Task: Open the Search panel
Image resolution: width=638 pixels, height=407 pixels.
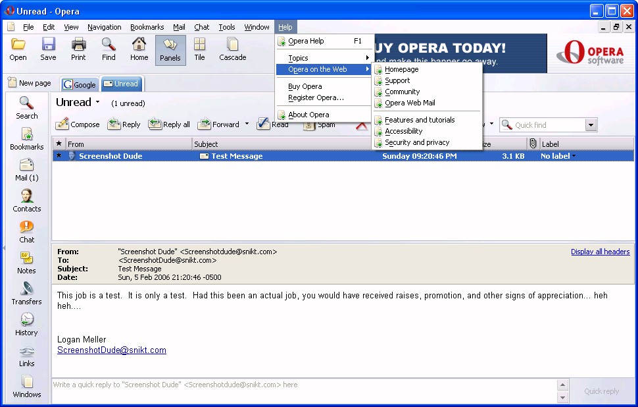Action: tap(27, 107)
